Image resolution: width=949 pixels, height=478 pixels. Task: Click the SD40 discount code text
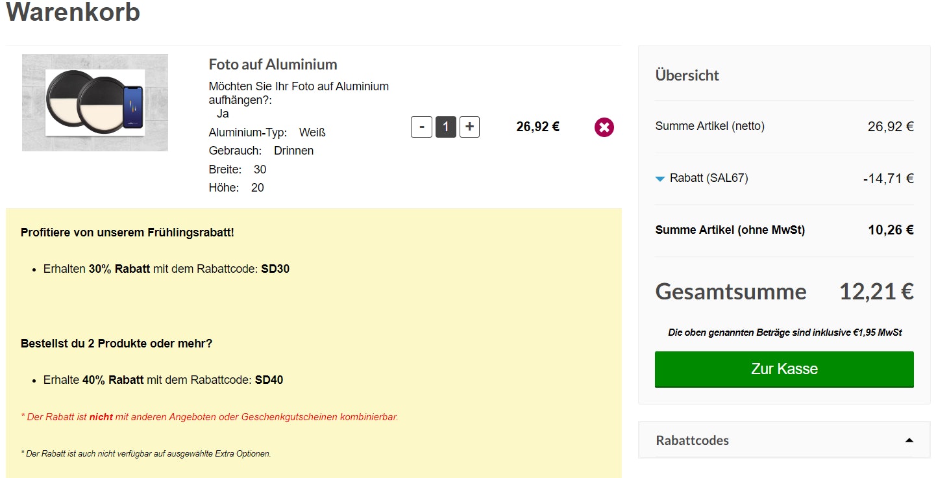[x=269, y=380]
